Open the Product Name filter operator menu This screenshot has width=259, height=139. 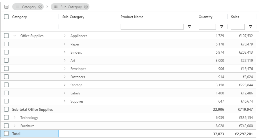189,27
